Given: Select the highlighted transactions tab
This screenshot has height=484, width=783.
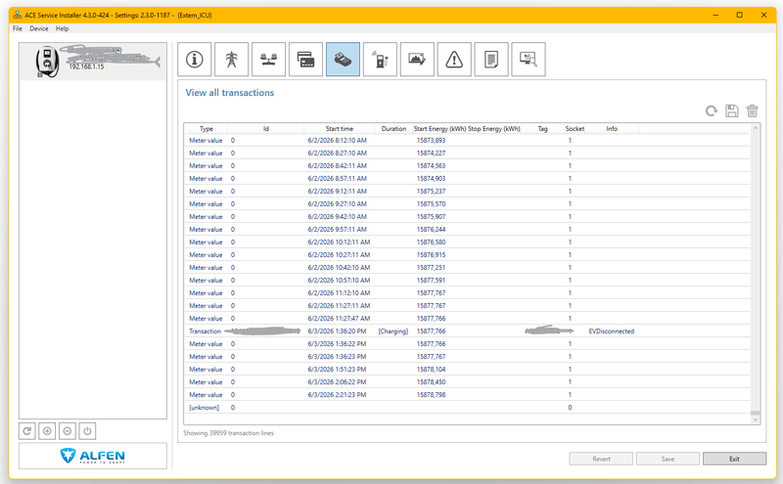Looking at the screenshot, I should 343,60.
